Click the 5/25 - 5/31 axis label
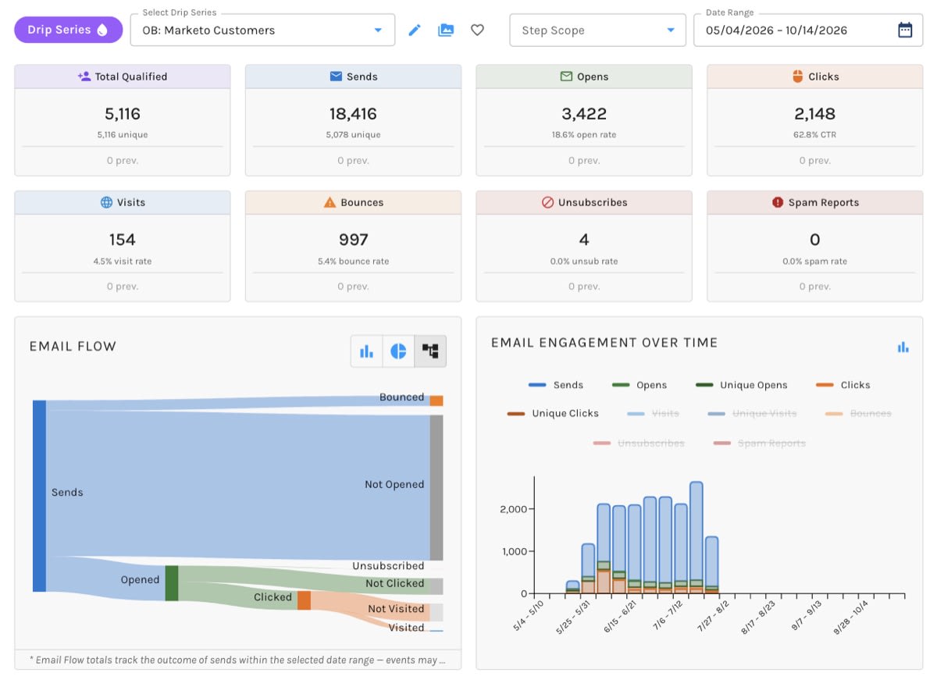Screen dimensions: 937x680 click(573, 618)
